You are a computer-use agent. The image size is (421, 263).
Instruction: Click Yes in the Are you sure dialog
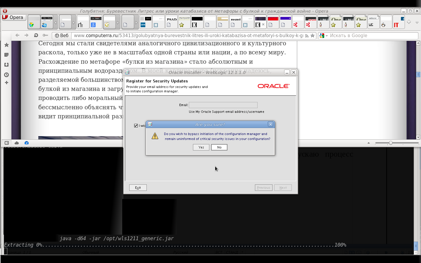[x=201, y=147]
